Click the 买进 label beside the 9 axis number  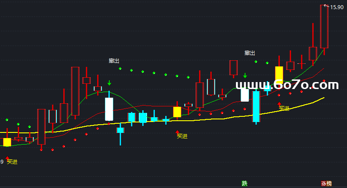pos(12,162)
